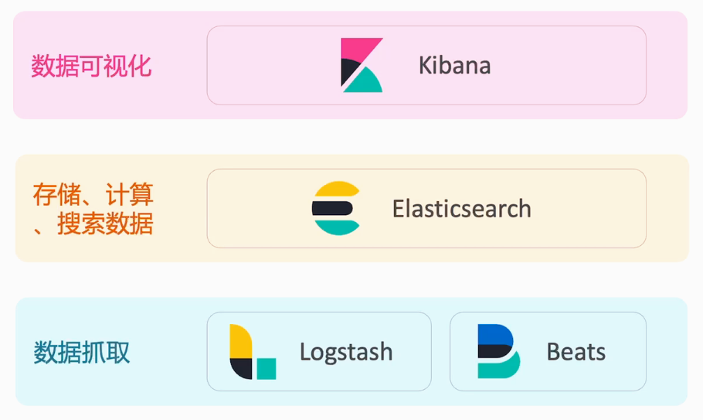Select the teal square in Logstash logo
The height and width of the screenshot is (420, 703).
click(266, 368)
